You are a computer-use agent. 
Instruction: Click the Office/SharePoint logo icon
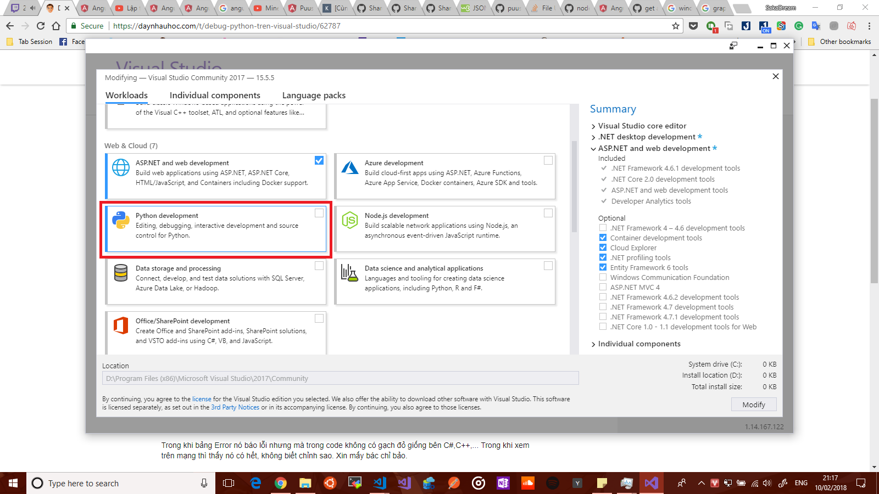pyautogui.click(x=121, y=325)
